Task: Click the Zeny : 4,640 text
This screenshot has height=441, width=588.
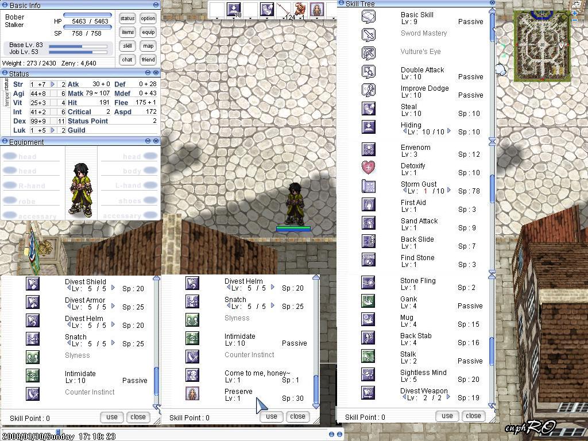Action: point(79,63)
